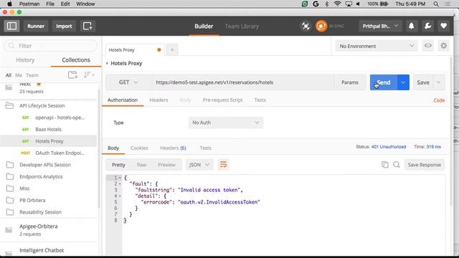Open settings wrench icon
Screen dimensions: 459x258
(x=427, y=26)
